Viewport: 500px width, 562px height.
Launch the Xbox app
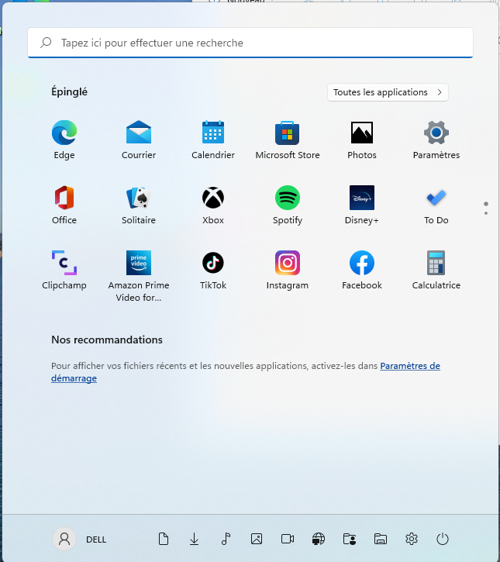(213, 205)
